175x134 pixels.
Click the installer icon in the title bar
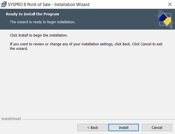click(4, 4)
